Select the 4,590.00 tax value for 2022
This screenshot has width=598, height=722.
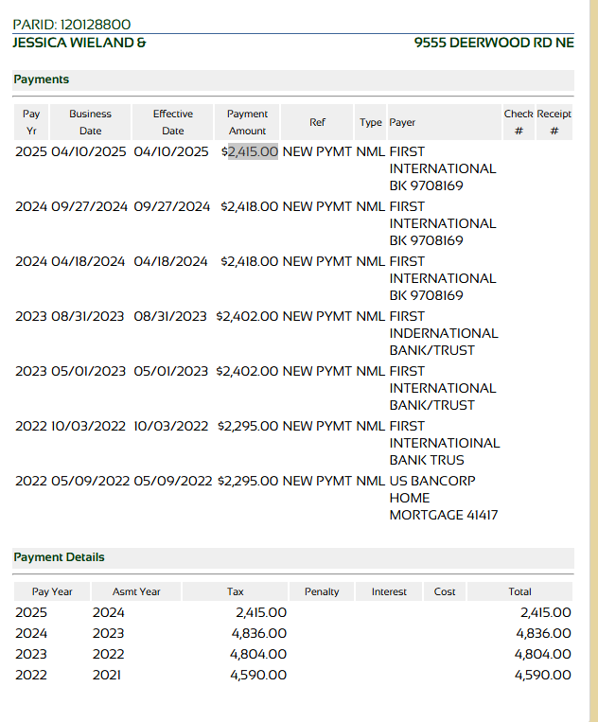coord(258,675)
